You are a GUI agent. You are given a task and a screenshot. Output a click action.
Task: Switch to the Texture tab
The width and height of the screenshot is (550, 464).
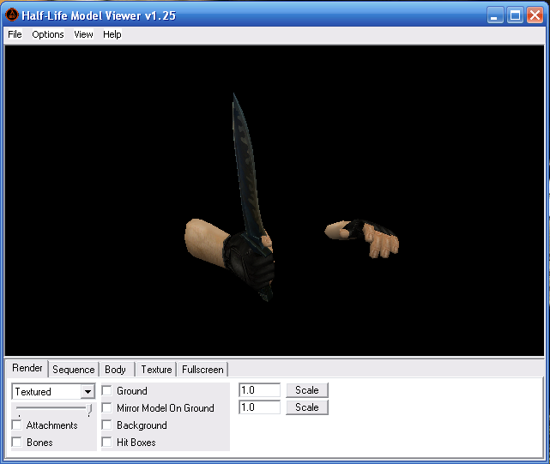pos(156,370)
